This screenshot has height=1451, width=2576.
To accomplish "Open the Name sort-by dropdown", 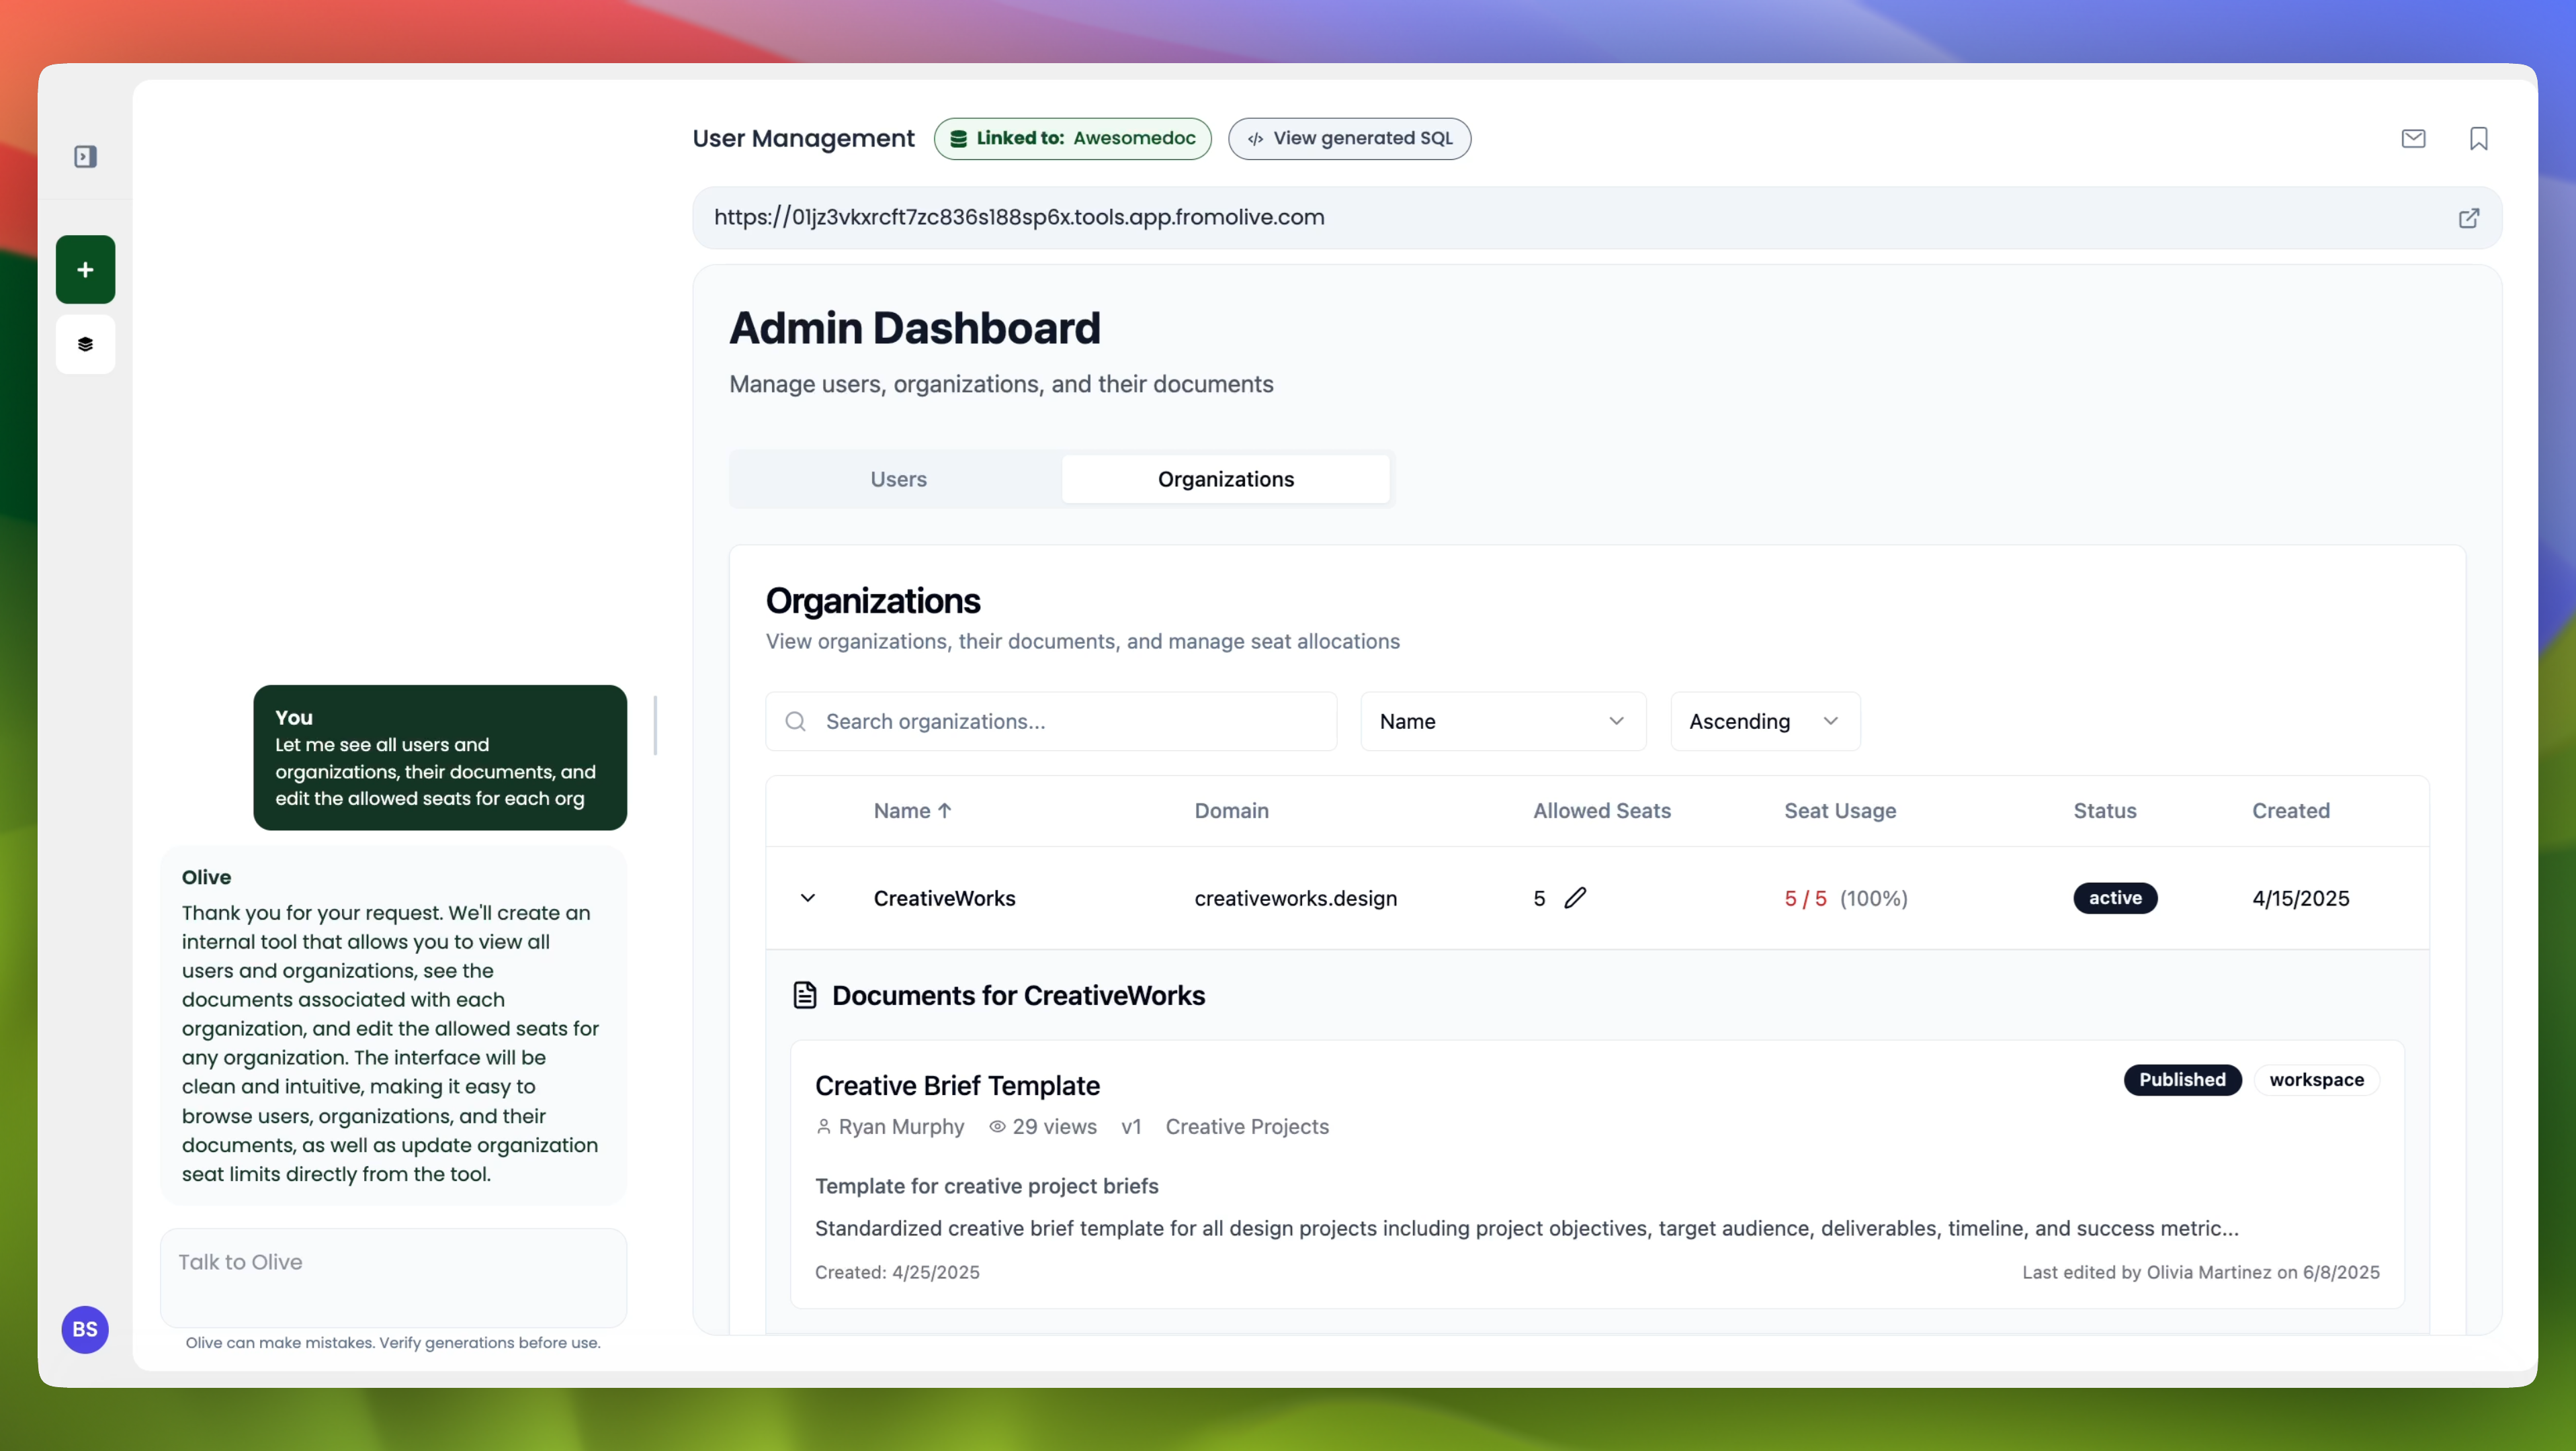I will click(1502, 721).
